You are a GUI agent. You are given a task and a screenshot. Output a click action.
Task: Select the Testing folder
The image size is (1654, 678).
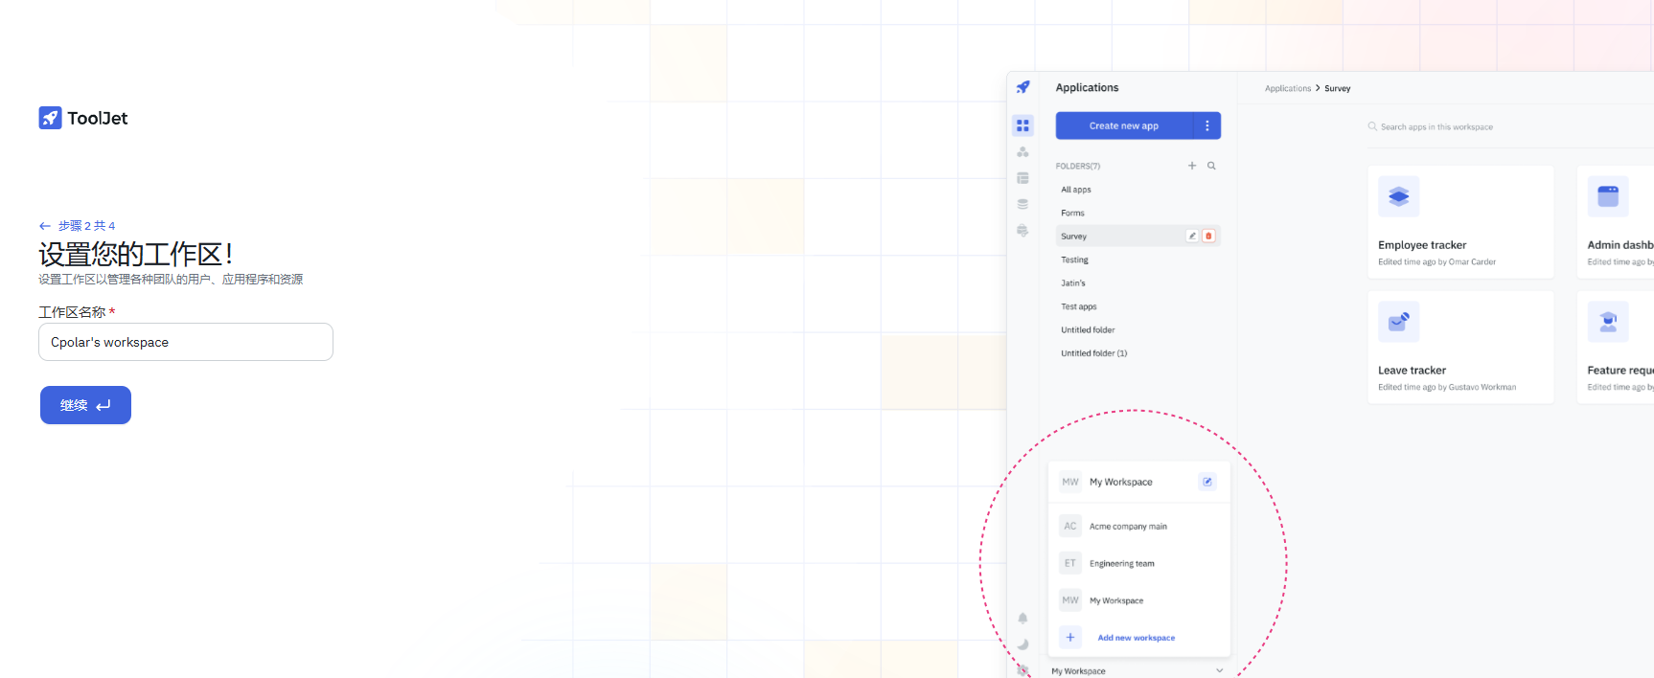(x=1074, y=260)
